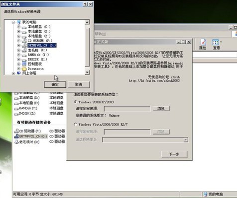Image resolution: width=237 pixels, height=198 pixels.
Task: Select 本地磁盘 (E:) in Explorer list
Action: (x=29, y=103)
